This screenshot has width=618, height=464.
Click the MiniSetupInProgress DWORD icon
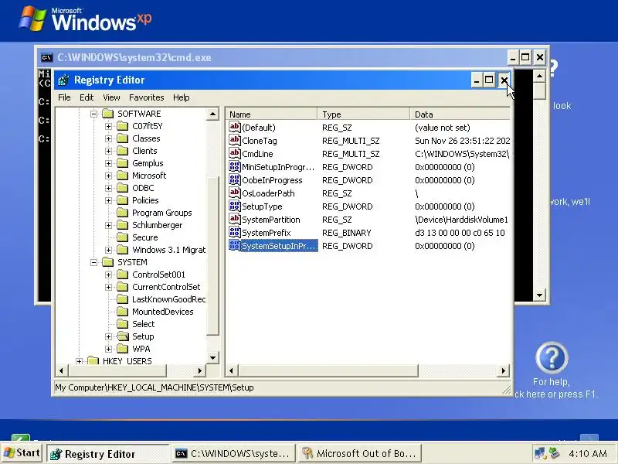click(235, 166)
